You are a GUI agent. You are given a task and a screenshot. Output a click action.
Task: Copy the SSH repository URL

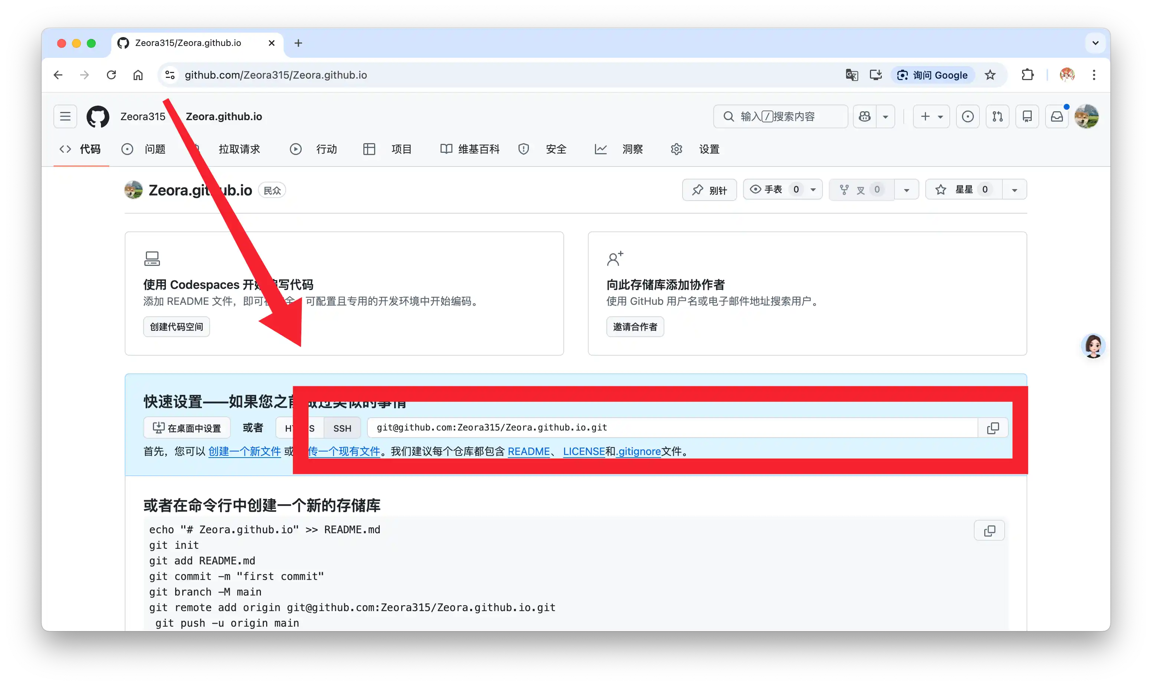(x=993, y=428)
